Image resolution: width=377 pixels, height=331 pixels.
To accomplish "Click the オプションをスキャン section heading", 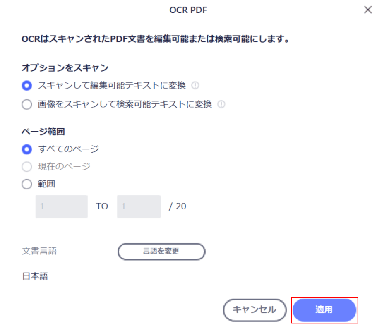I will [x=65, y=67].
